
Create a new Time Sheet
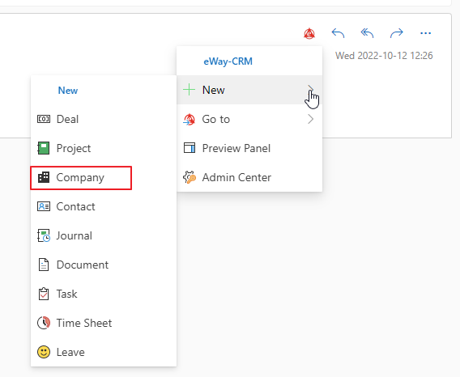click(104, 323)
